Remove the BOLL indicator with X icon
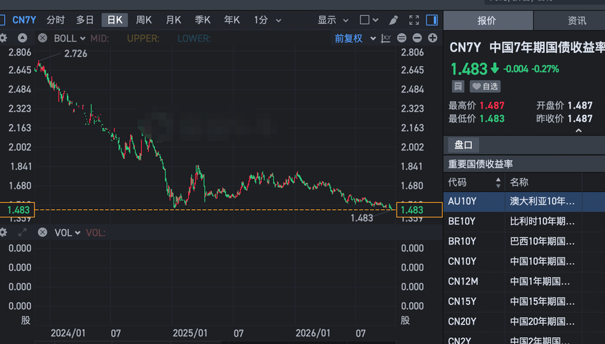Viewport: 605px width, 344px height. 43,38
